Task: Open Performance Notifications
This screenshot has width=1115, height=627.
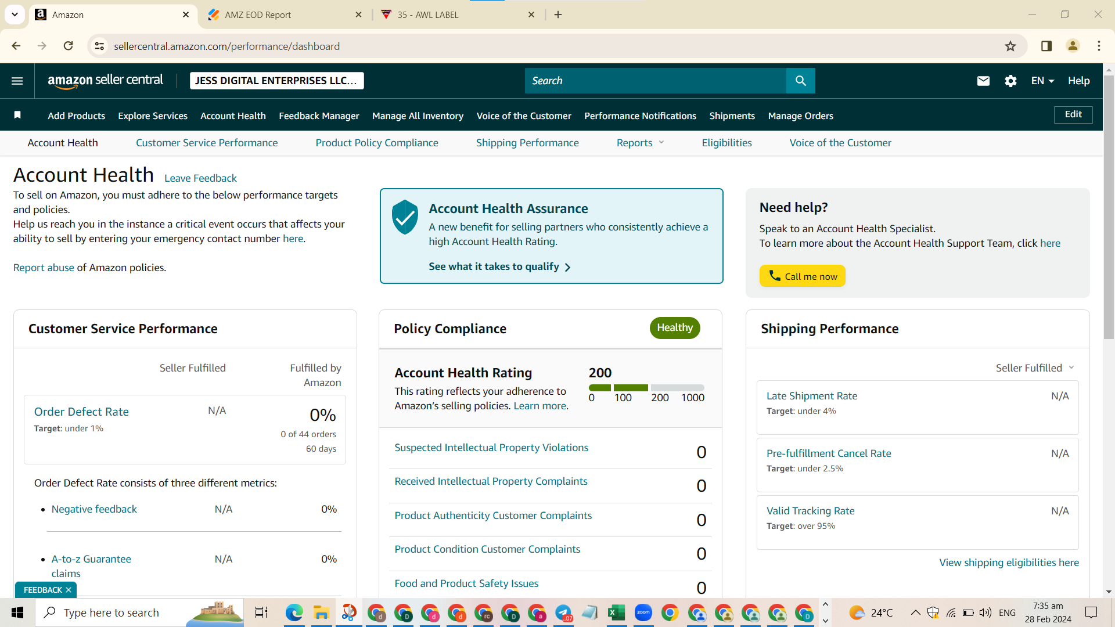Action: [x=640, y=116]
